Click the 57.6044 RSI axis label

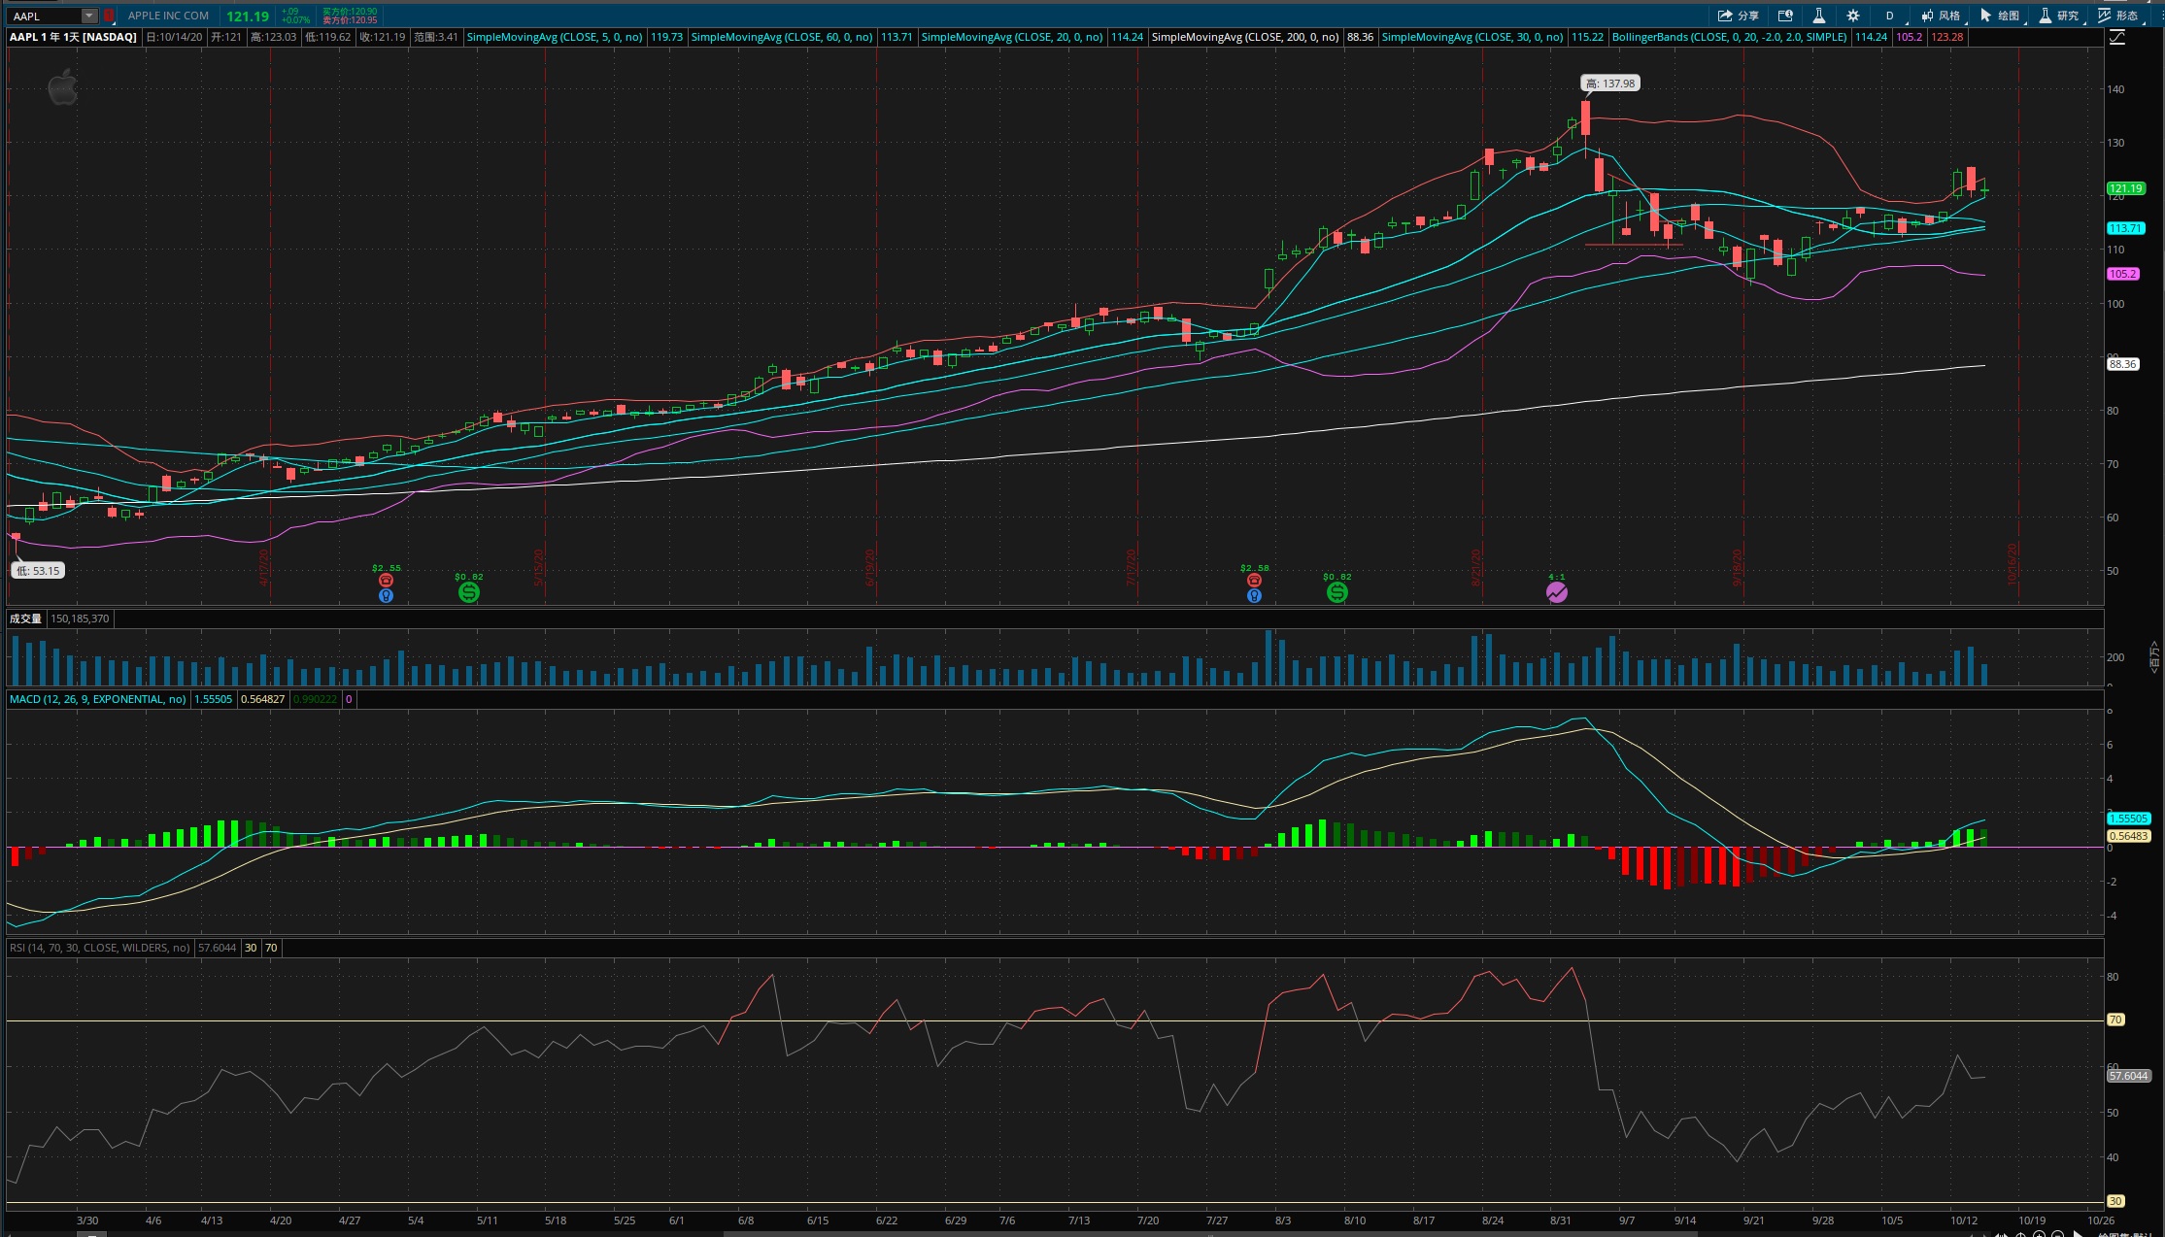pos(2129,1076)
